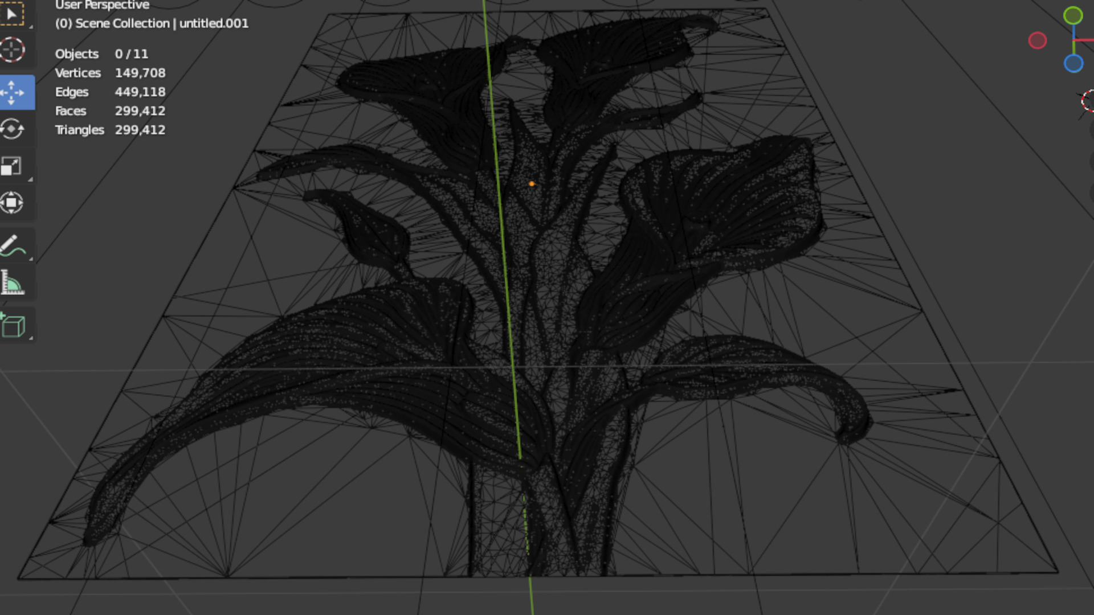This screenshot has height=615, width=1094.
Task: Choose the Scale tool
Action: pos(11,166)
